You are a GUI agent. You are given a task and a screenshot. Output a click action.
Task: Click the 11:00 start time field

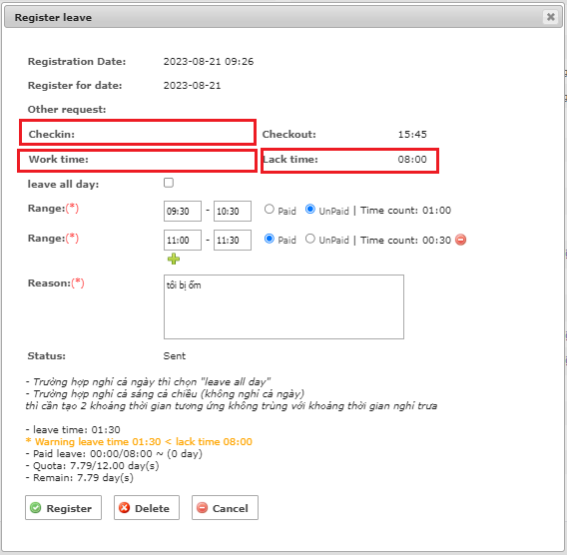tap(183, 241)
